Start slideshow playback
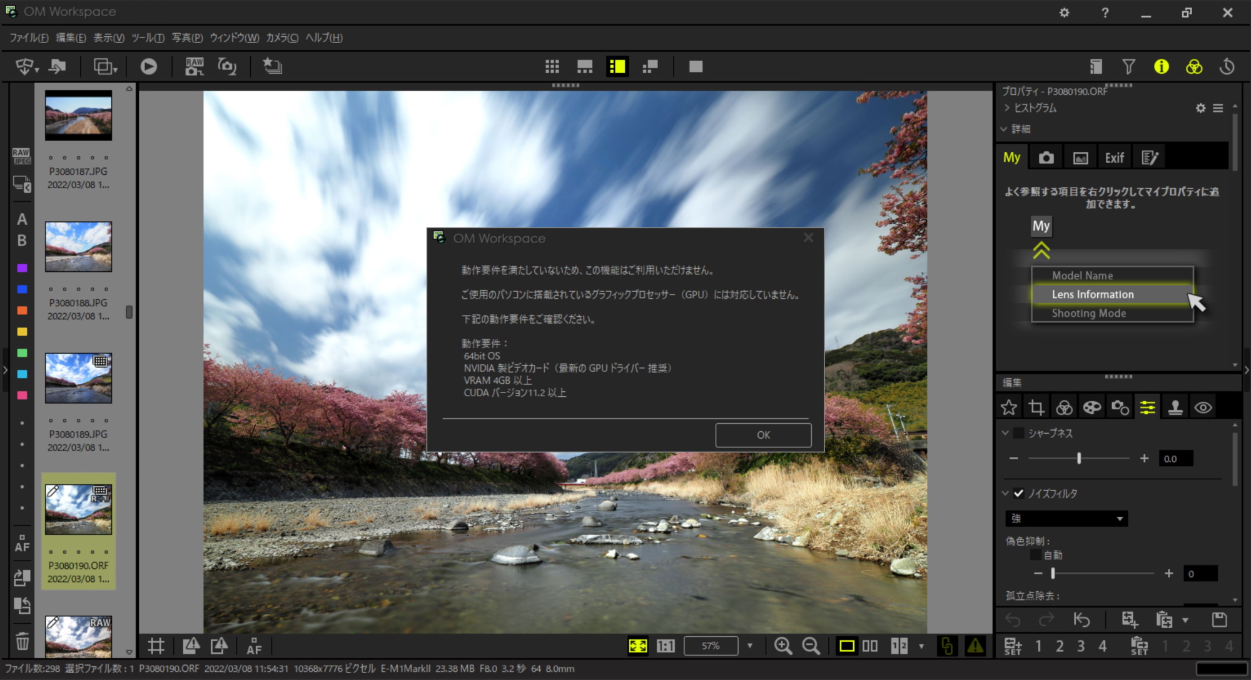This screenshot has height=680, width=1251. pyautogui.click(x=148, y=66)
